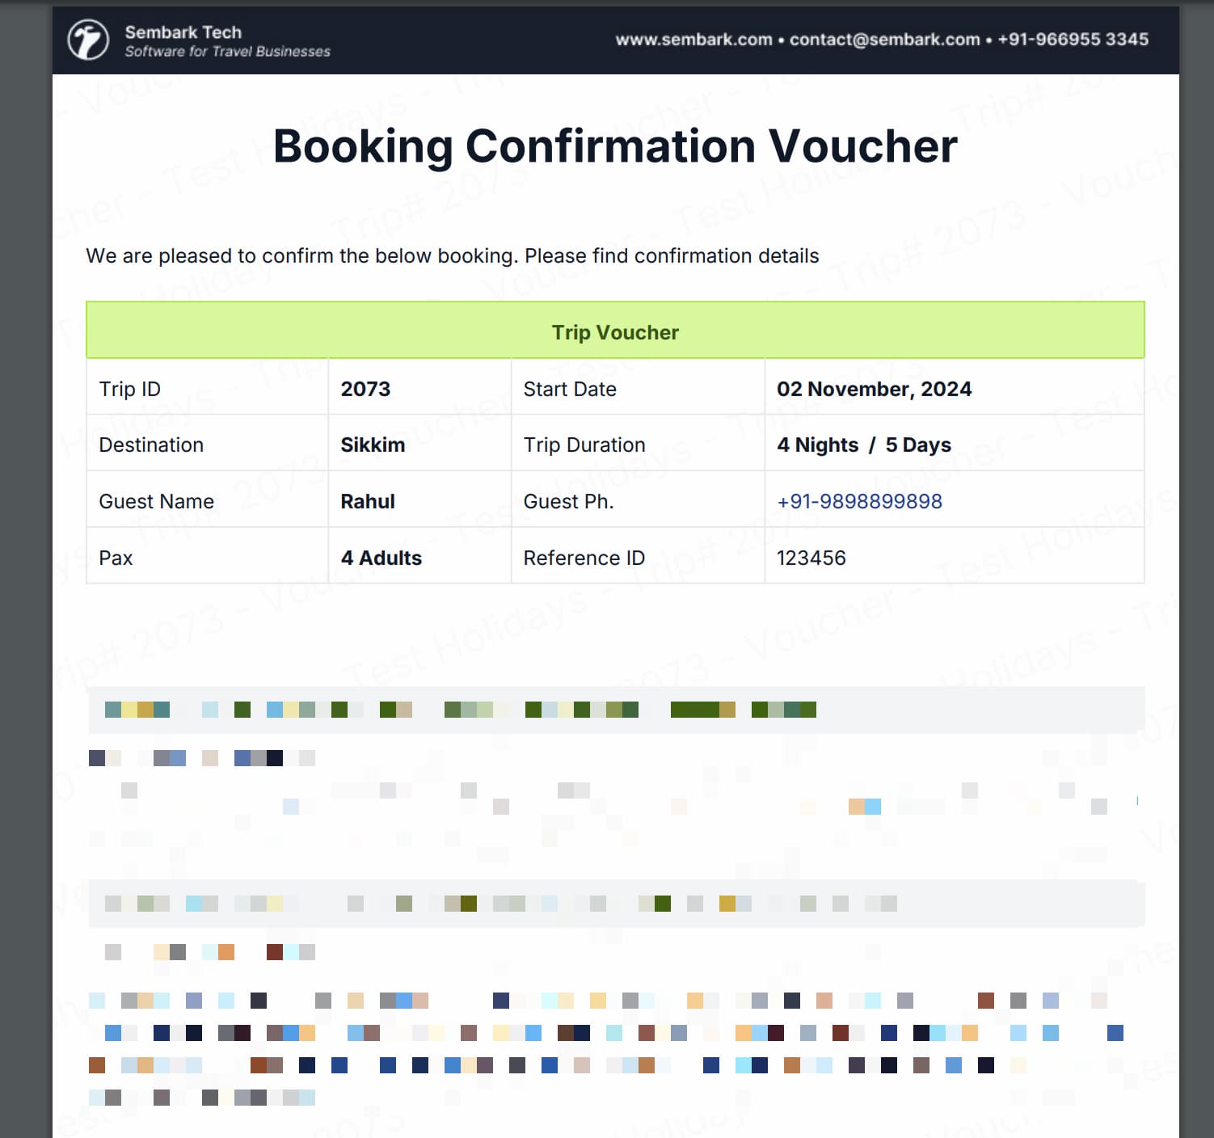Click the first blurred gray section header below table

click(615, 710)
